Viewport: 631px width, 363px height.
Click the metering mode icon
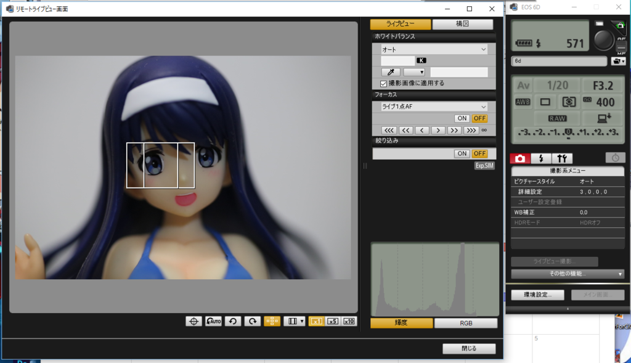pos(569,102)
